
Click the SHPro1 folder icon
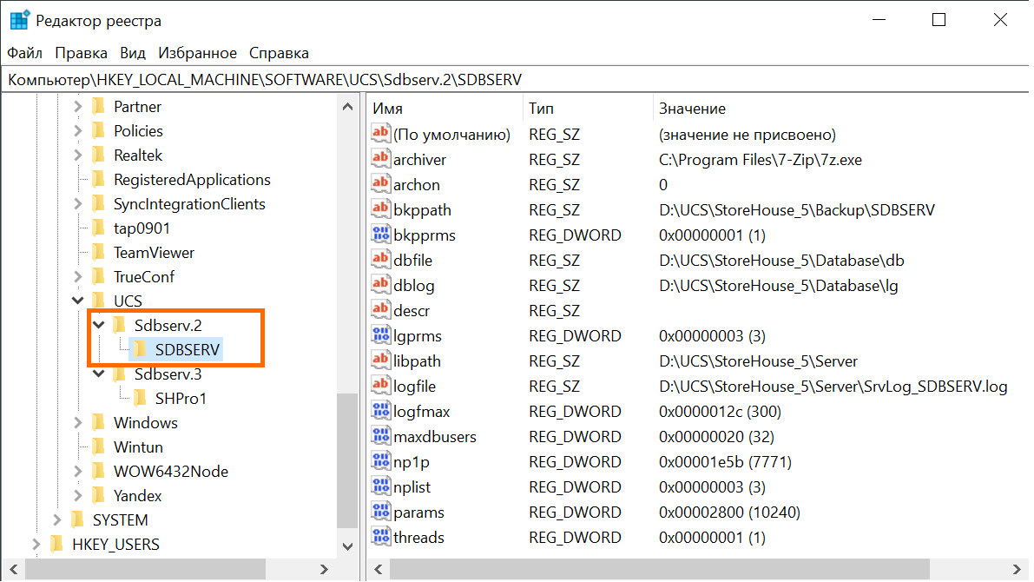(140, 399)
